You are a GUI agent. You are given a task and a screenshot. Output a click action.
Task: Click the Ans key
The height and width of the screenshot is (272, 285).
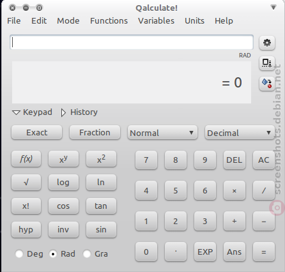[235, 252]
